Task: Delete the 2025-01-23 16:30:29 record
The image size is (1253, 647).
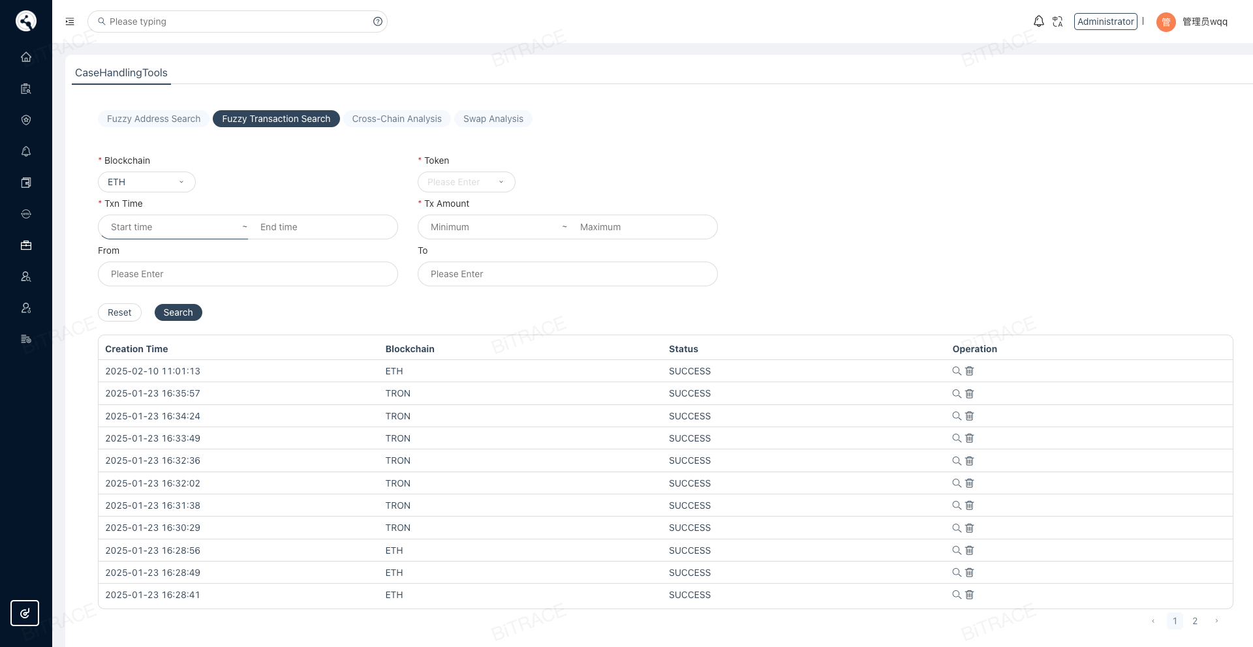Action: point(970,528)
